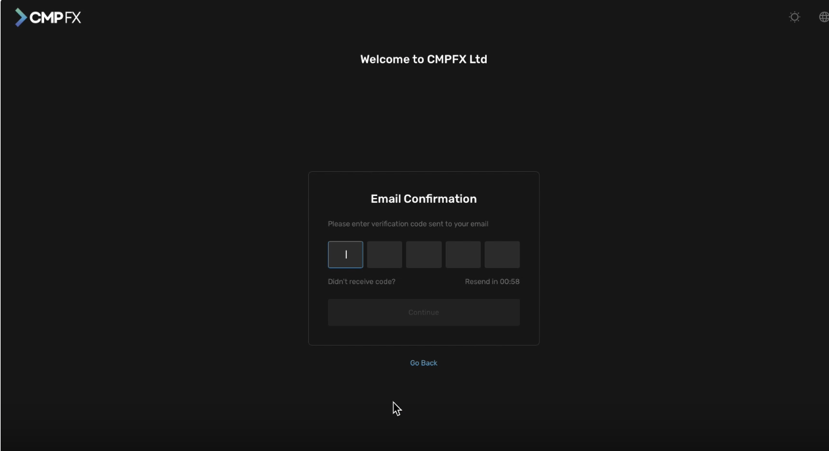The width and height of the screenshot is (829, 451).
Task: Toggle light theme with sun icon
Action: click(x=794, y=17)
